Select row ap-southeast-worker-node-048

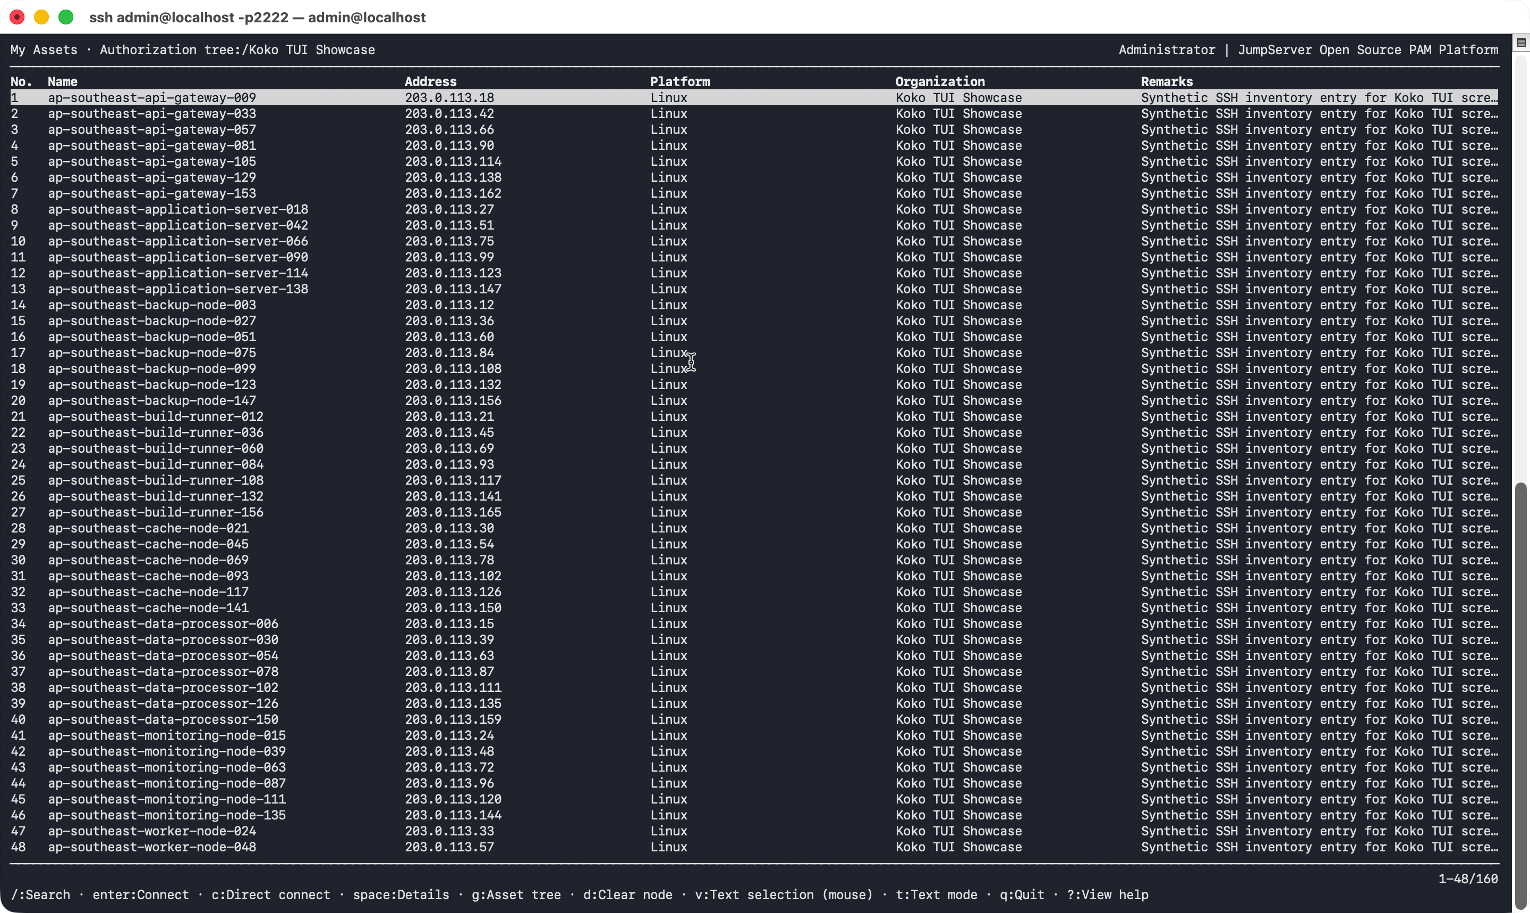click(x=754, y=847)
